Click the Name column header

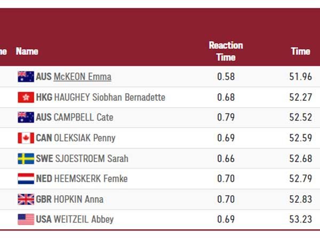coord(27,51)
